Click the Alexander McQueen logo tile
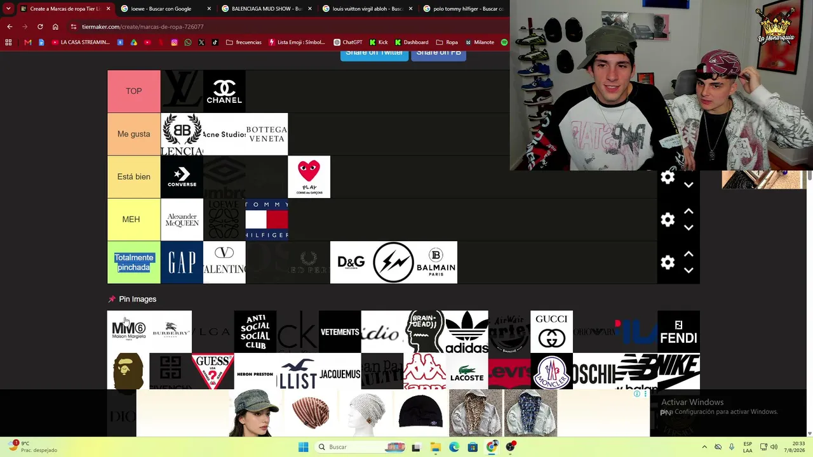Screen dimensions: 813x457 coord(182,219)
